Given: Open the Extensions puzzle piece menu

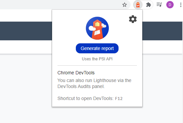Looking at the screenshot, I should 149,5.
